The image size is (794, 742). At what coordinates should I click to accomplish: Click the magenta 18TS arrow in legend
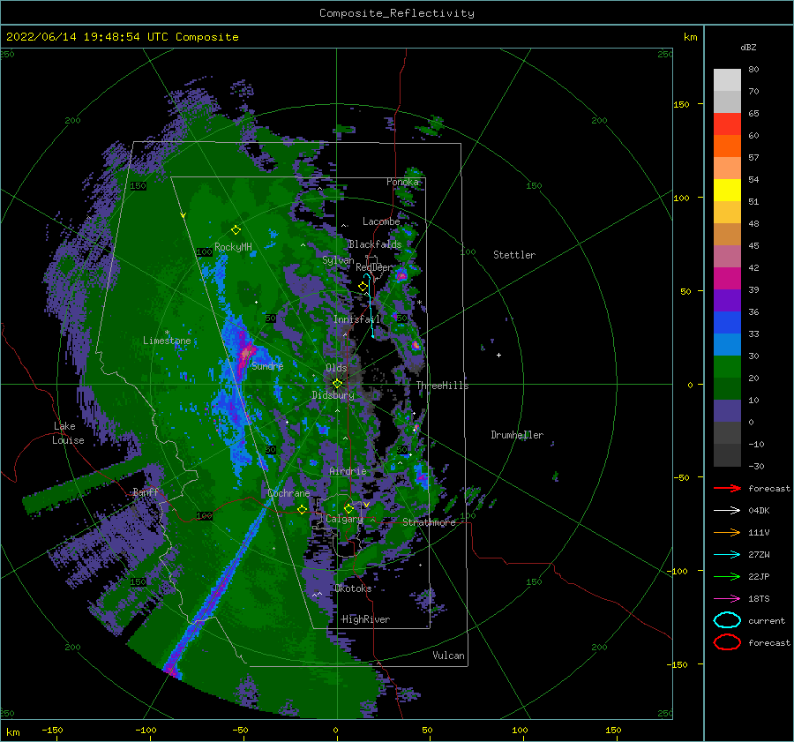coord(727,599)
